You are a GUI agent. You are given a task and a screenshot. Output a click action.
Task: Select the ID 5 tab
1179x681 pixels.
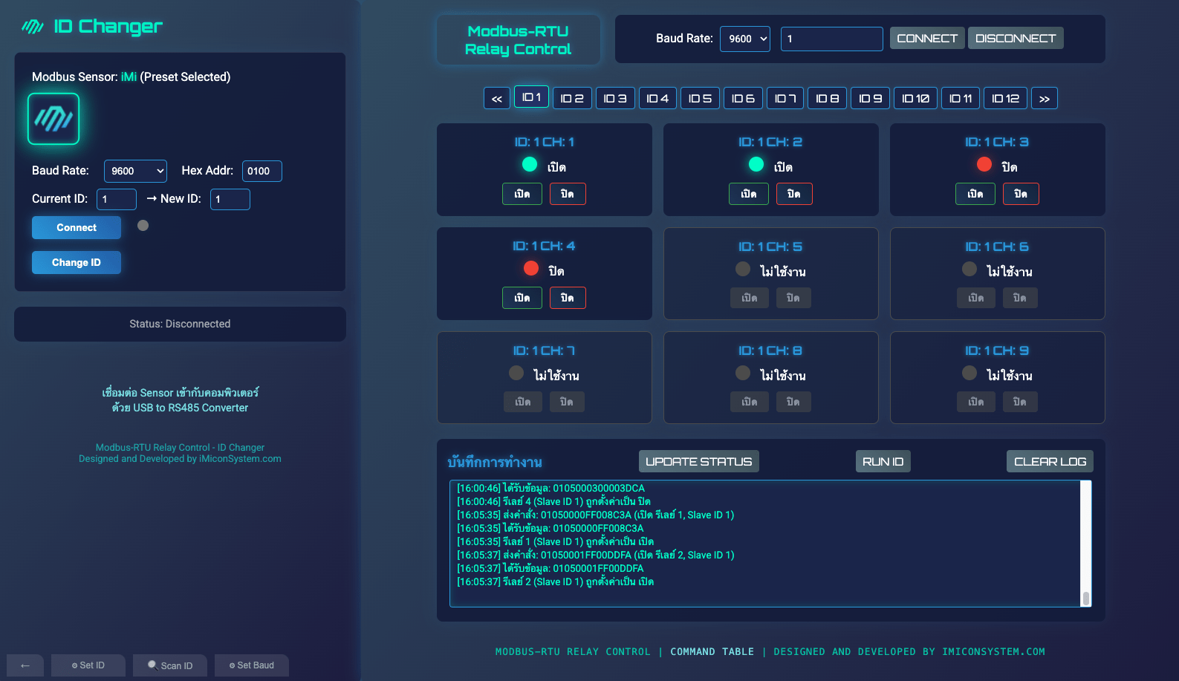click(x=700, y=99)
